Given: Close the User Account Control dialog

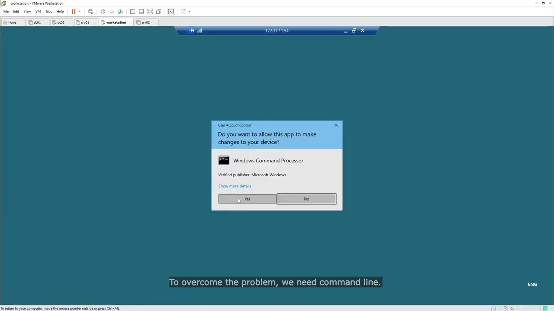Looking at the screenshot, I should coord(336,125).
